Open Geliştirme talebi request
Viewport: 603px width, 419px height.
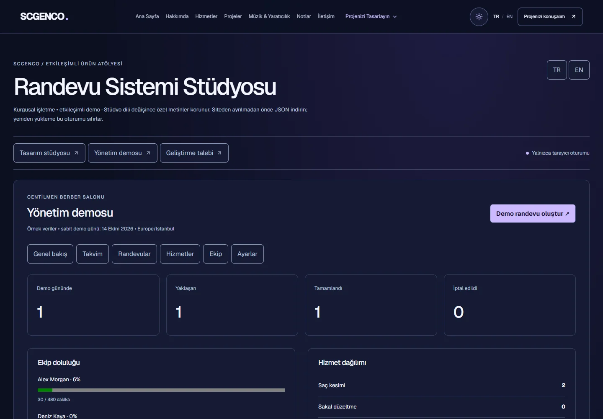tap(194, 153)
